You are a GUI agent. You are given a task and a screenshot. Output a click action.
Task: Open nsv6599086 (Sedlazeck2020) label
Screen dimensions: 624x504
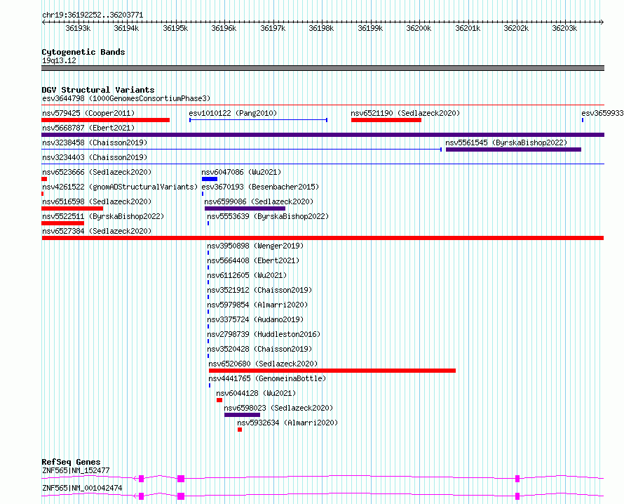click(x=259, y=201)
